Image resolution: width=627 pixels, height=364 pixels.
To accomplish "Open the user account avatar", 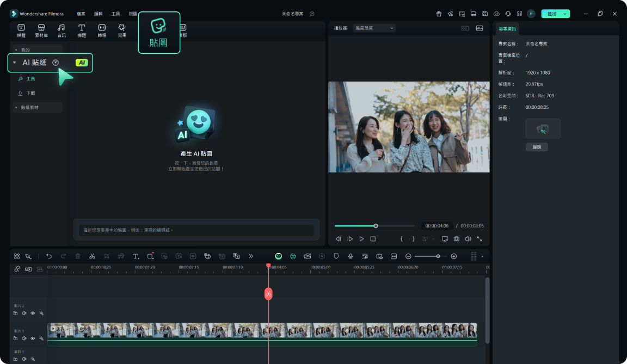I will (x=531, y=14).
